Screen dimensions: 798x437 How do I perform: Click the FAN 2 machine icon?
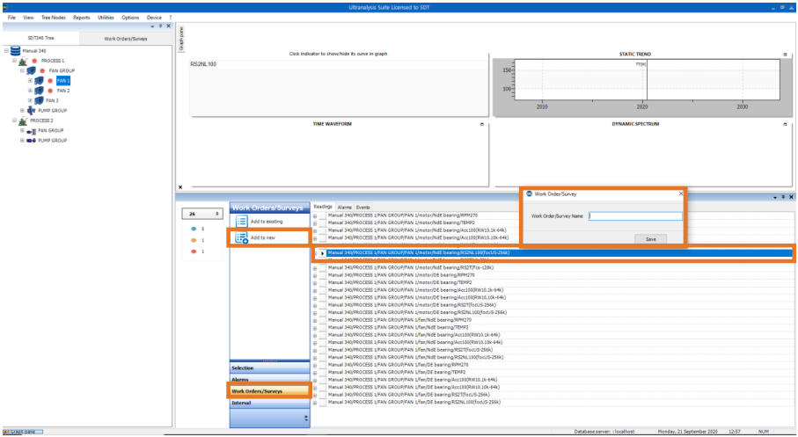[38, 91]
